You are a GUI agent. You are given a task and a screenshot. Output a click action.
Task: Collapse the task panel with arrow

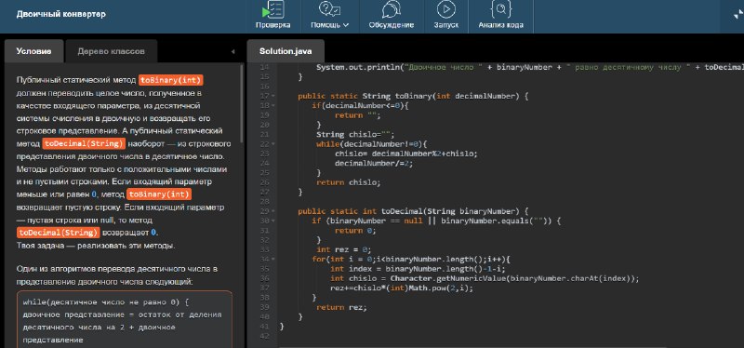232,51
